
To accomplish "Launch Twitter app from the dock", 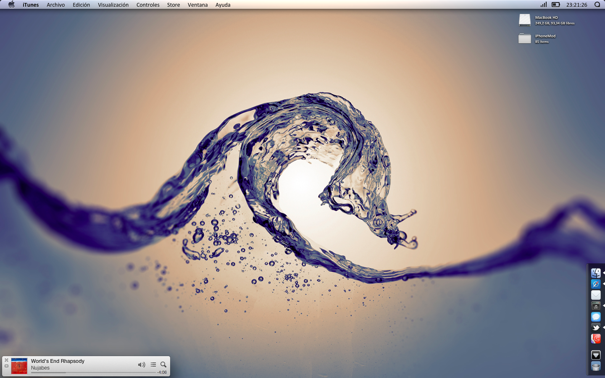I will pos(596,328).
